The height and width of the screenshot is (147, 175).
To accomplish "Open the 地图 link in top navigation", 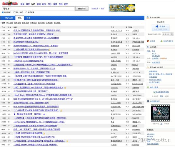I will point(66,4).
